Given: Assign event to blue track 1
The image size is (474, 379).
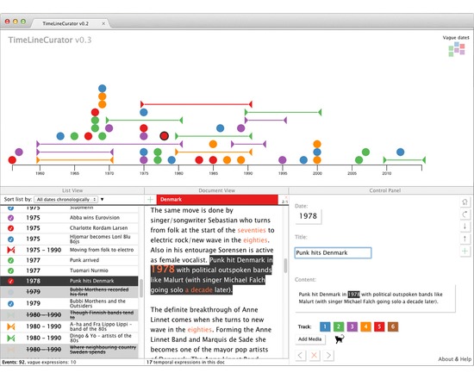Looking at the screenshot, I should (325, 326).
